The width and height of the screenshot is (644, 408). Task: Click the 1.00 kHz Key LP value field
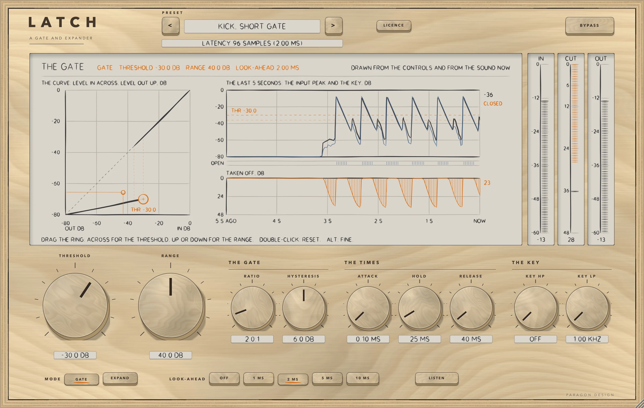[587, 339]
